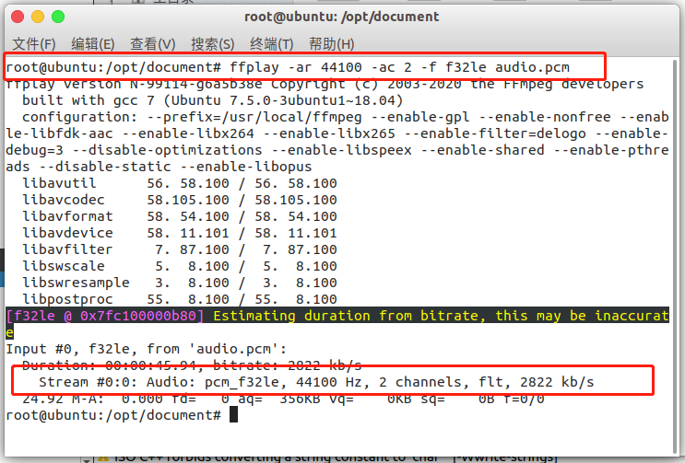Click the 'Input #0, f32le, from' line

click(147, 349)
